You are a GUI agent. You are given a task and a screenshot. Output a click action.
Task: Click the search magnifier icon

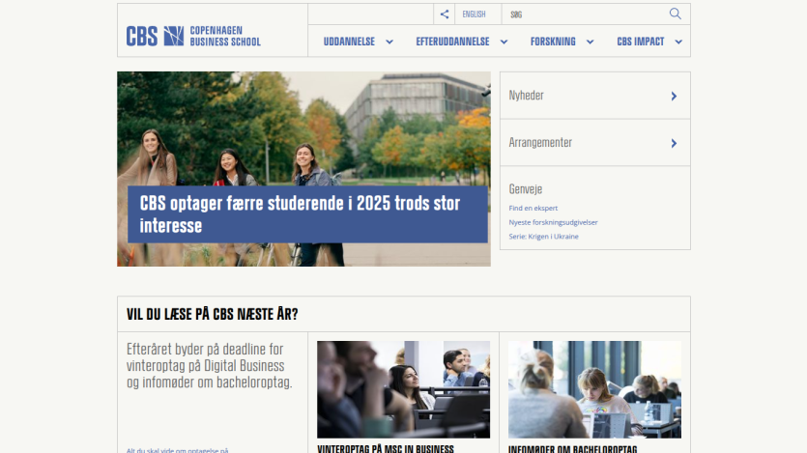pyautogui.click(x=676, y=14)
